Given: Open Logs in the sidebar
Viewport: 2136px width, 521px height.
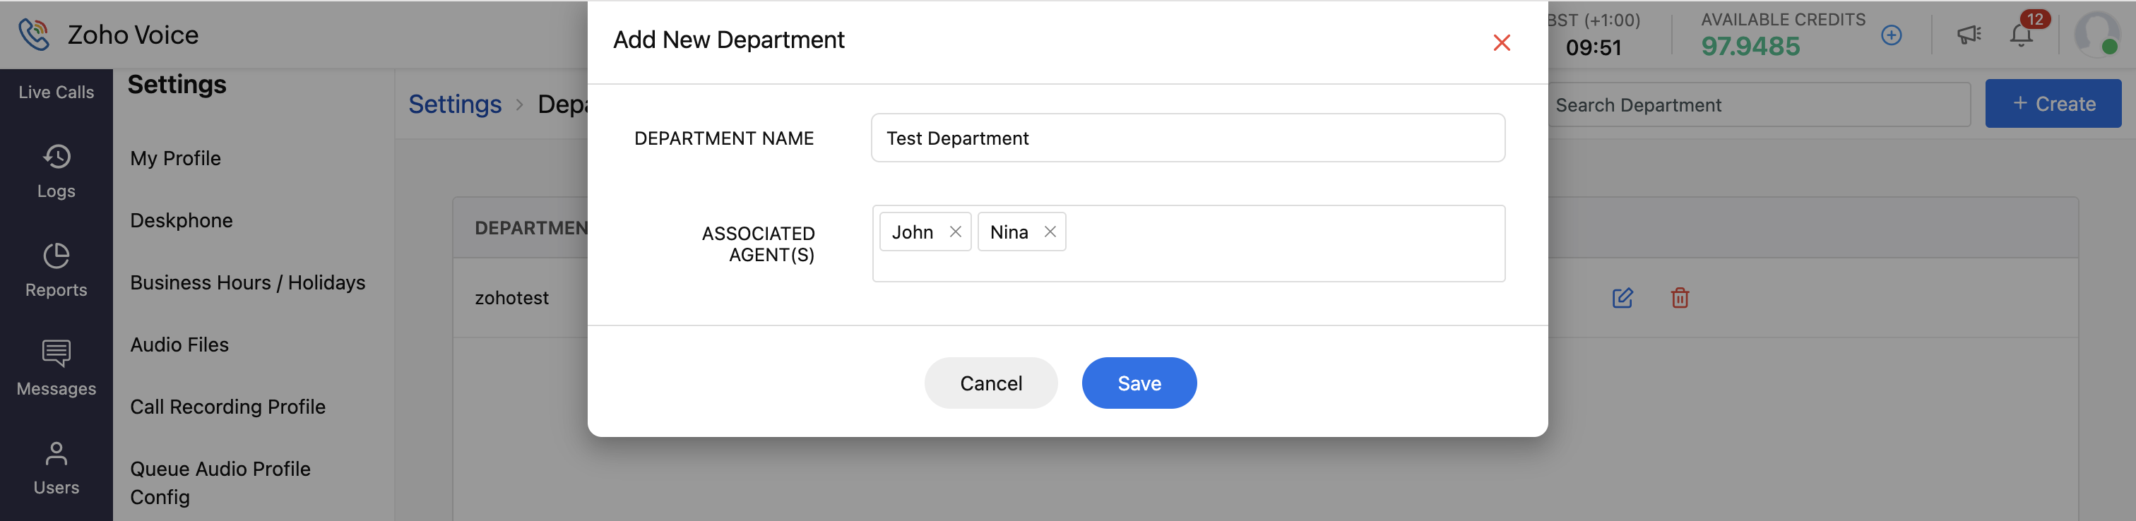Looking at the screenshot, I should pyautogui.click(x=57, y=172).
